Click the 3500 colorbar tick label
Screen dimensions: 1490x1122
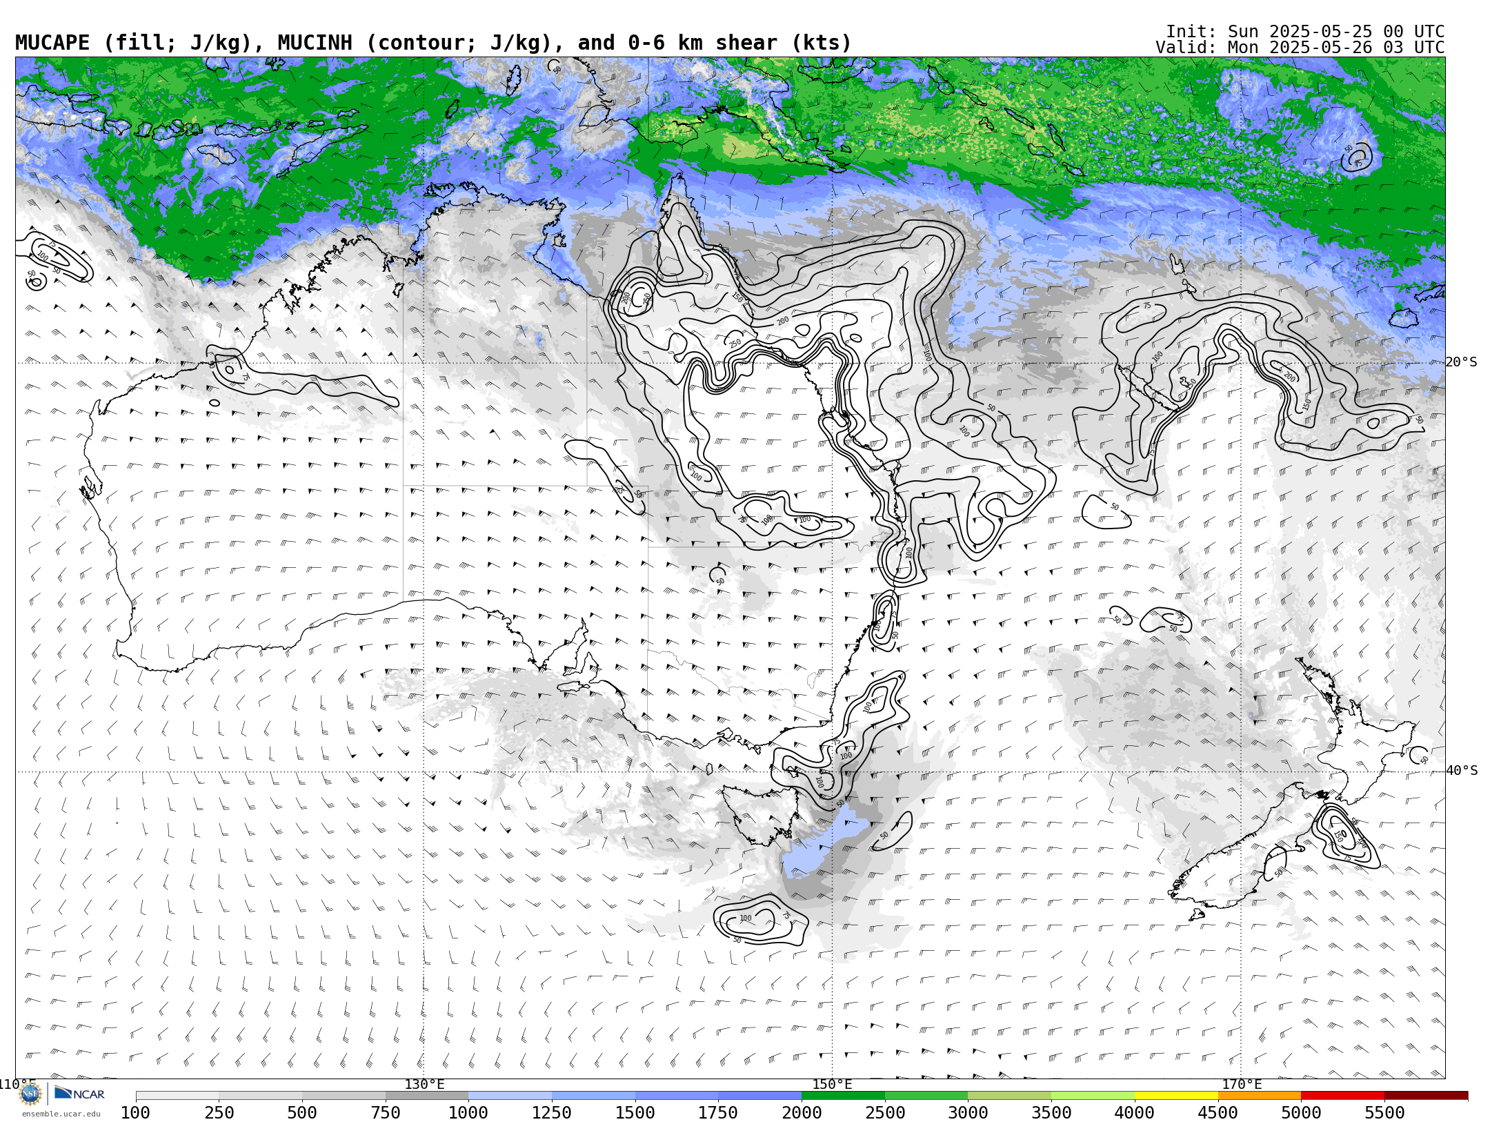1051,1112
